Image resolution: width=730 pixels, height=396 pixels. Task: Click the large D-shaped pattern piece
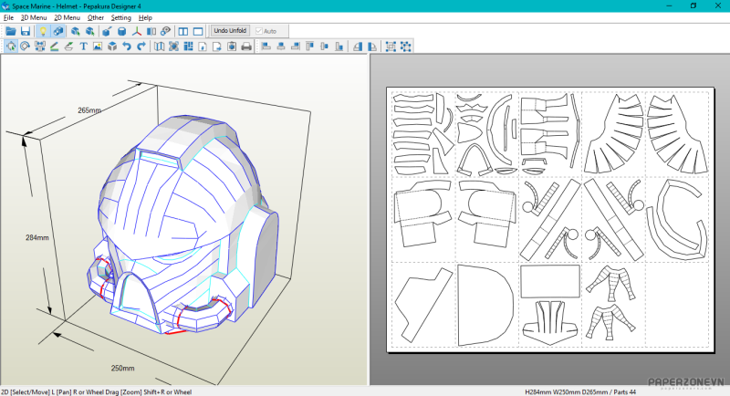(x=484, y=306)
